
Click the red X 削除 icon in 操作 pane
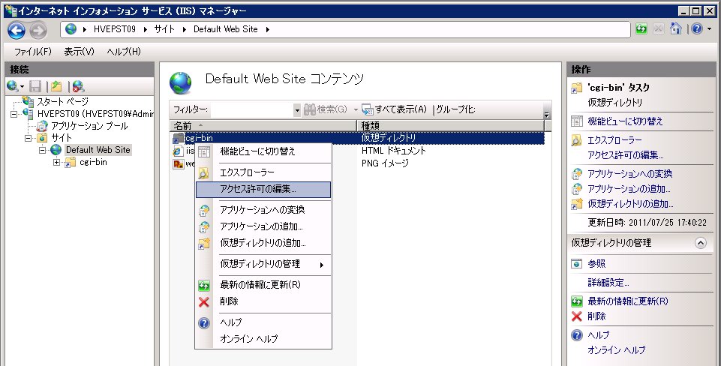(x=577, y=316)
